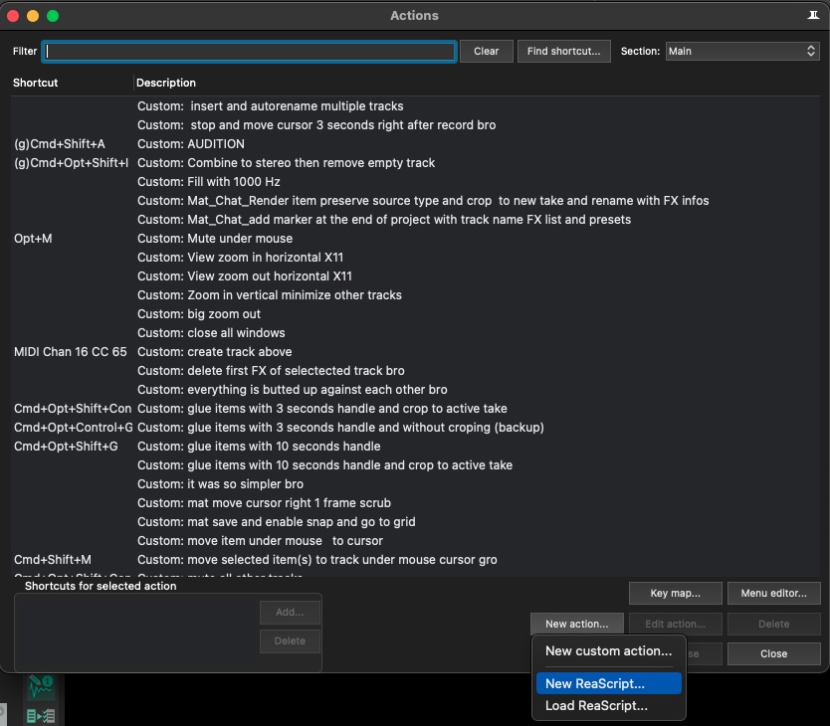Select New custom action menu entry
This screenshot has height=726, width=830.
point(608,651)
